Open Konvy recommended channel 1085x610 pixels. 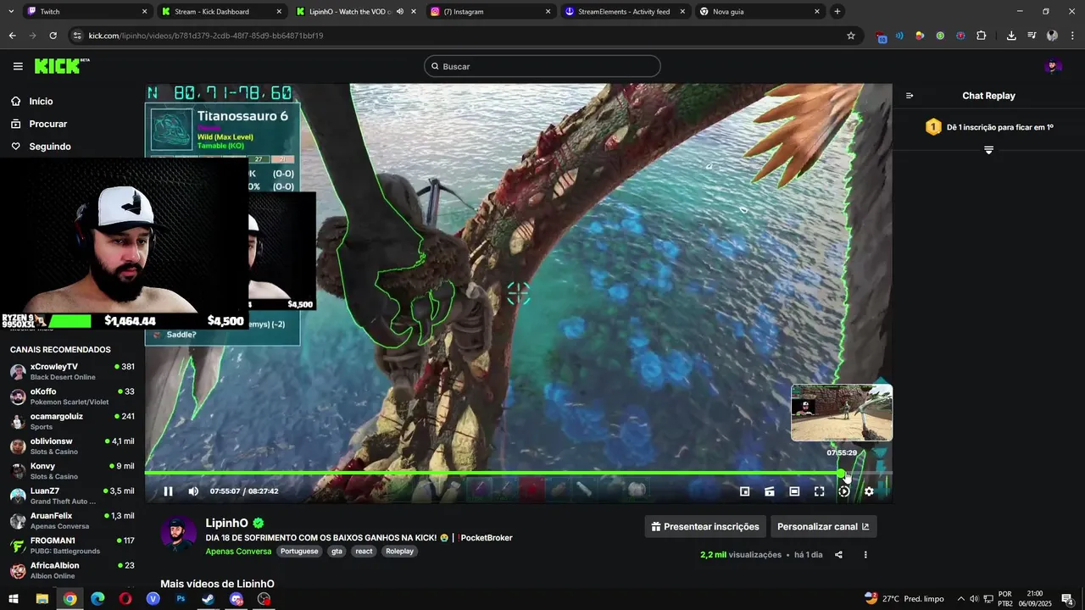pos(72,471)
